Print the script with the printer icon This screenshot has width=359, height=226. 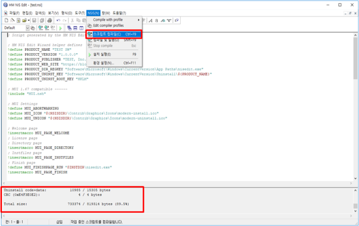pos(49,20)
